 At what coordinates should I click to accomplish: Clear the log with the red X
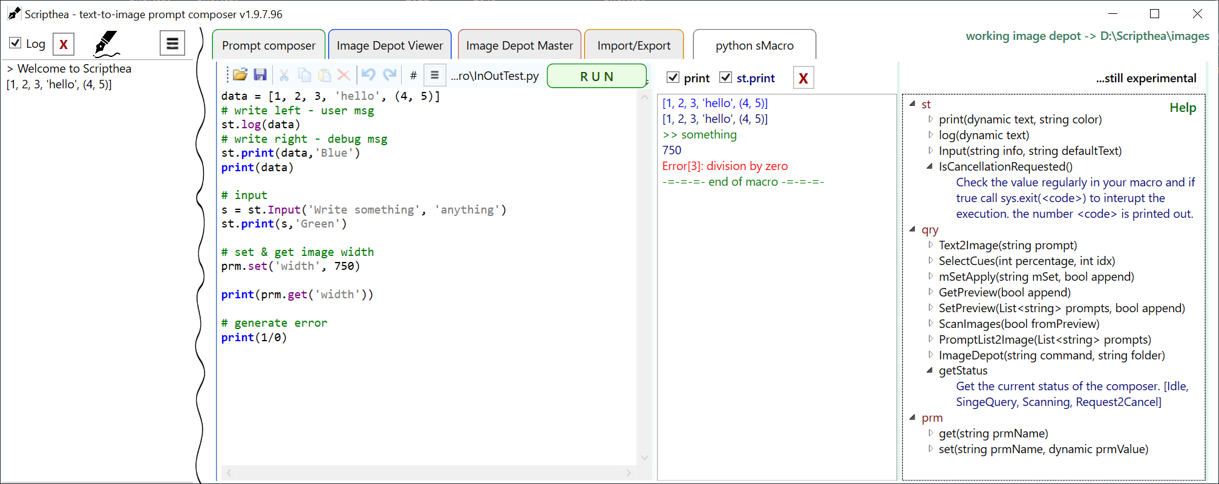click(64, 44)
